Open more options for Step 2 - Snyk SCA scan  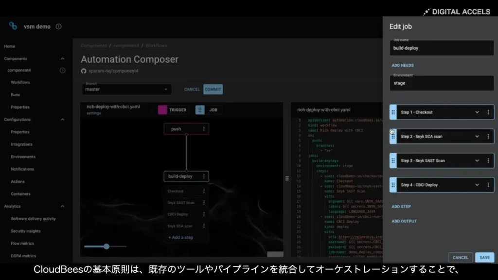pos(488,137)
